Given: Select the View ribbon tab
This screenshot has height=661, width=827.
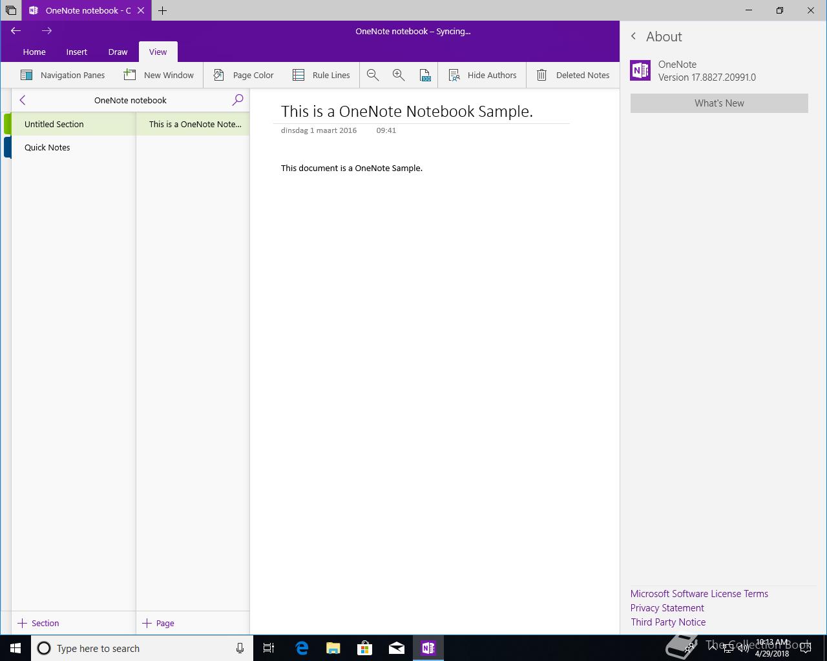Looking at the screenshot, I should (x=158, y=52).
